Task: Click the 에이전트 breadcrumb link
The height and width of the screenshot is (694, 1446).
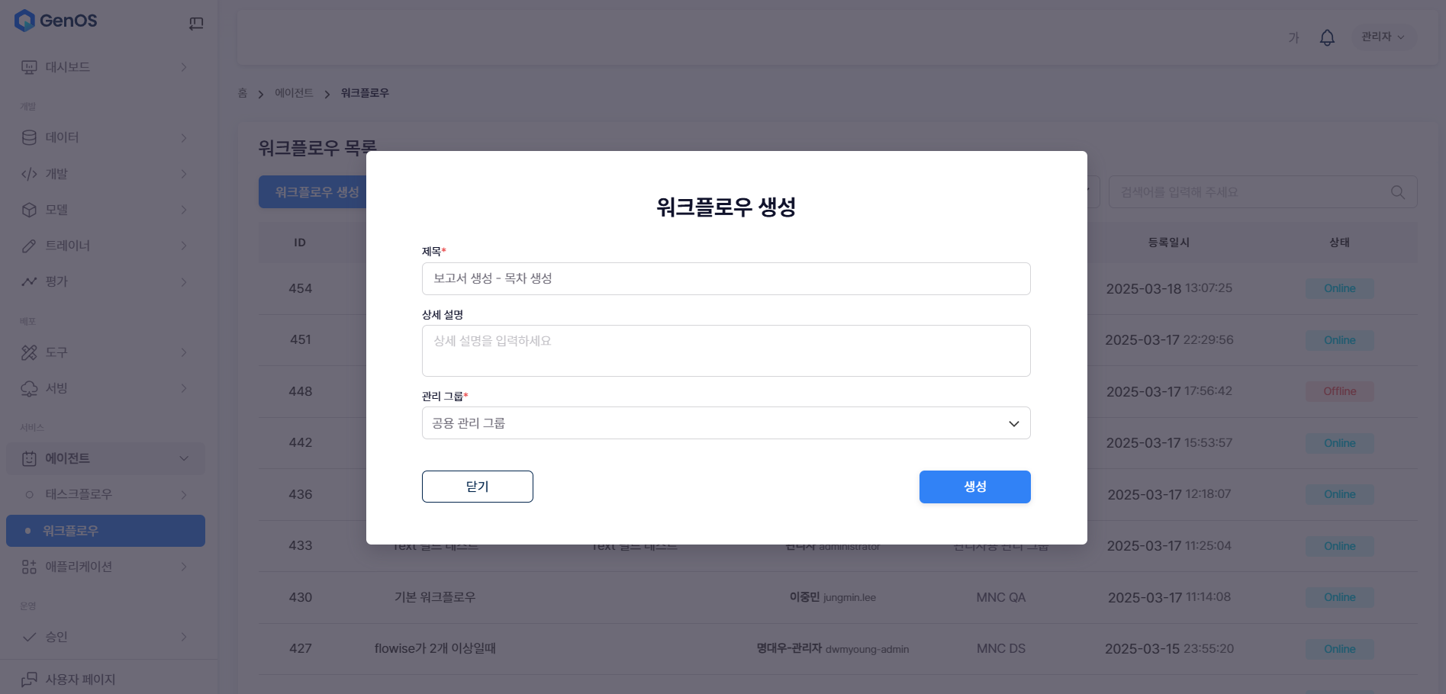Action: (x=294, y=93)
